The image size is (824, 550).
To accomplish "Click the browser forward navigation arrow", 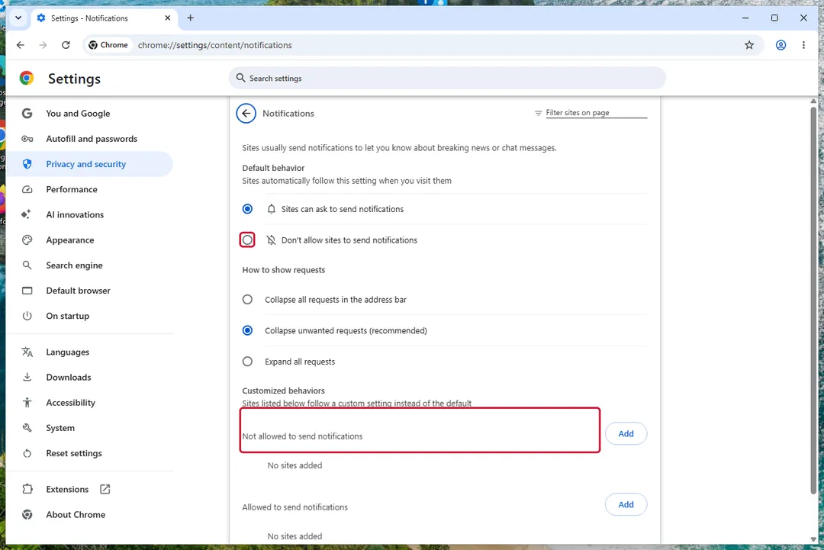I will tap(43, 45).
